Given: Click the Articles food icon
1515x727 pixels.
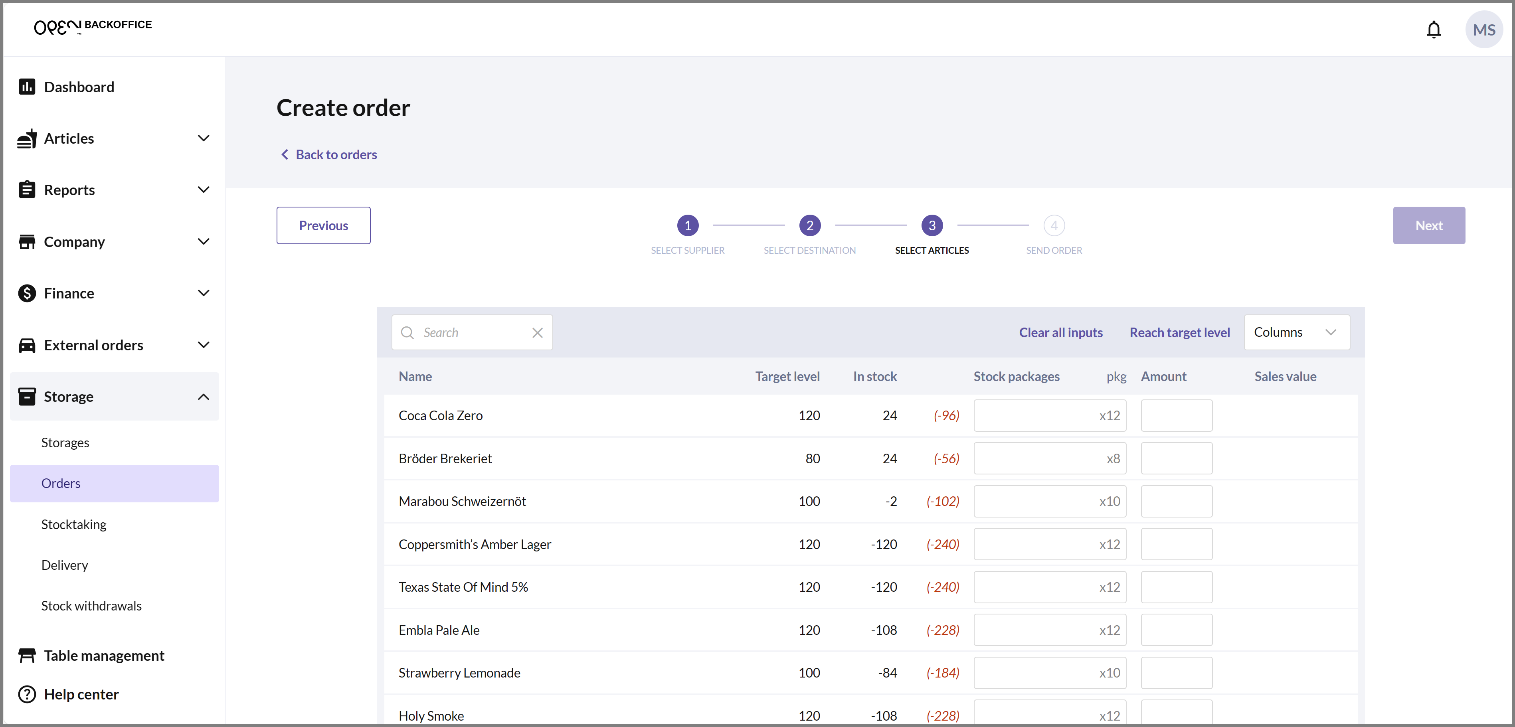Looking at the screenshot, I should [x=27, y=139].
